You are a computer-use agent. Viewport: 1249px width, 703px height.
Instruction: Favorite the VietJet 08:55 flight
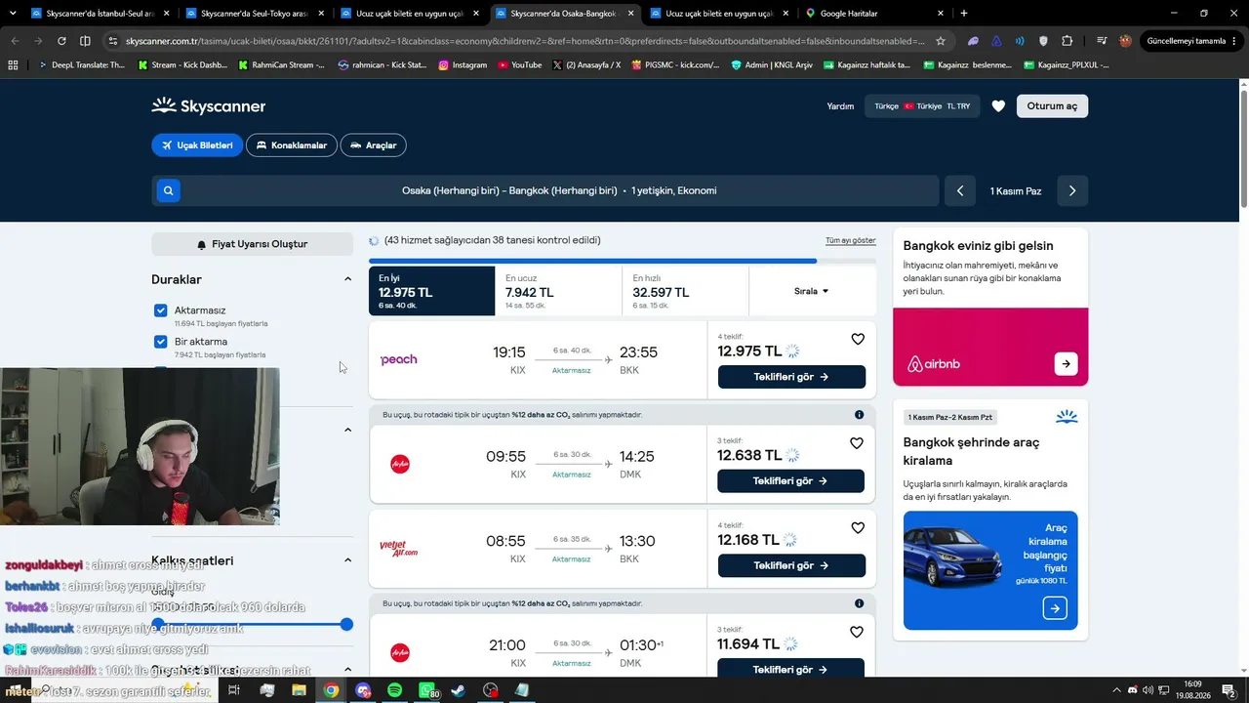tap(857, 528)
